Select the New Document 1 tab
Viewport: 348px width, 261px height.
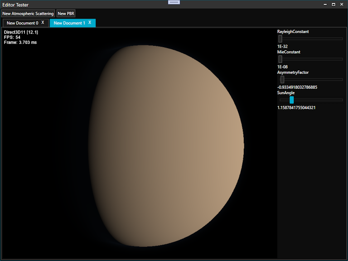(x=69, y=23)
